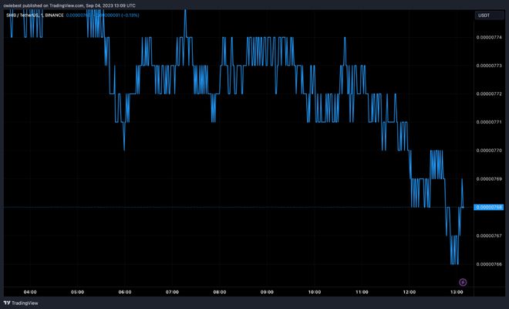This screenshot has width=509, height=309.
Task: Click the 0.00000774 price scale label
Action: (490, 37)
